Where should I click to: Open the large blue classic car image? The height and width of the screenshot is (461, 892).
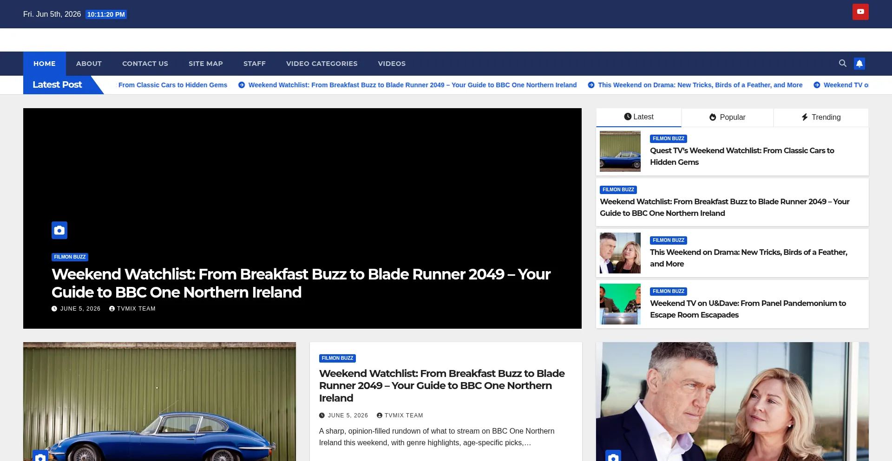(159, 402)
